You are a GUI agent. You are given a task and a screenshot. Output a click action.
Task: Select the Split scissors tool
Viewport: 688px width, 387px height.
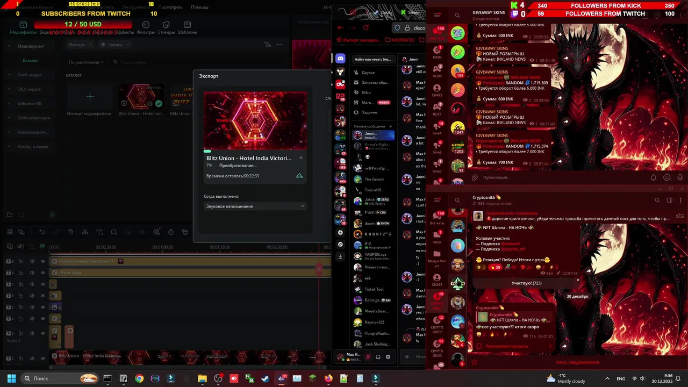85,232
